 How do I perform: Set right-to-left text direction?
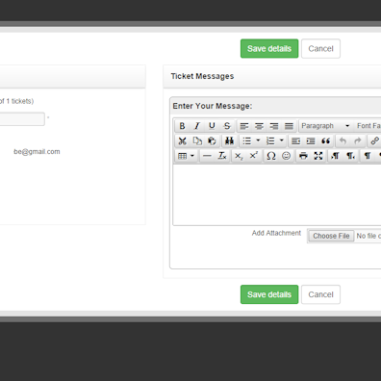click(x=350, y=156)
